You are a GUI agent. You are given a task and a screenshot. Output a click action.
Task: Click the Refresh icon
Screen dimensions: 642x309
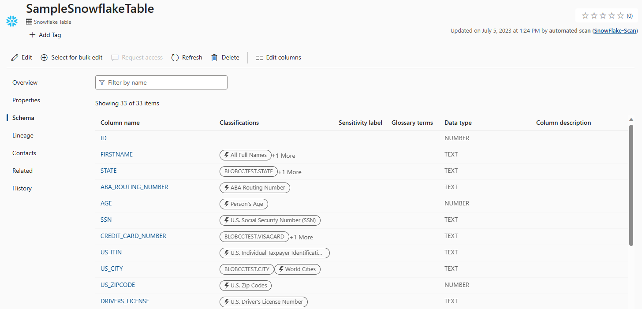[x=174, y=57]
